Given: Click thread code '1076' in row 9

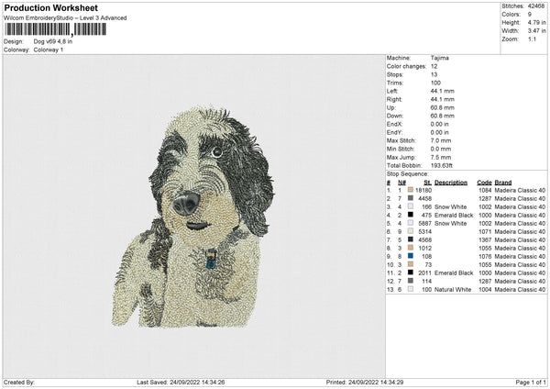Looking at the screenshot, I should pos(485,256).
